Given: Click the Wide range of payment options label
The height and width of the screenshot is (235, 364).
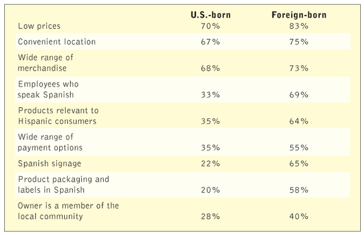Looking at the screenshot, I should point(50,142).
